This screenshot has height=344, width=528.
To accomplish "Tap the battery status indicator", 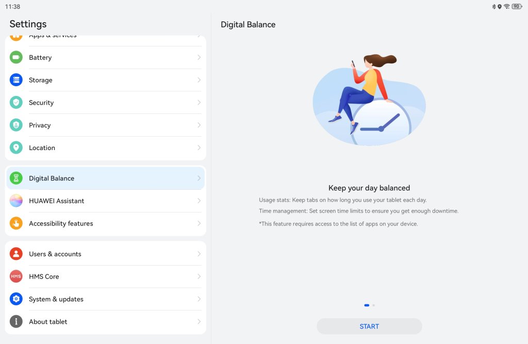I will (517, 6).
